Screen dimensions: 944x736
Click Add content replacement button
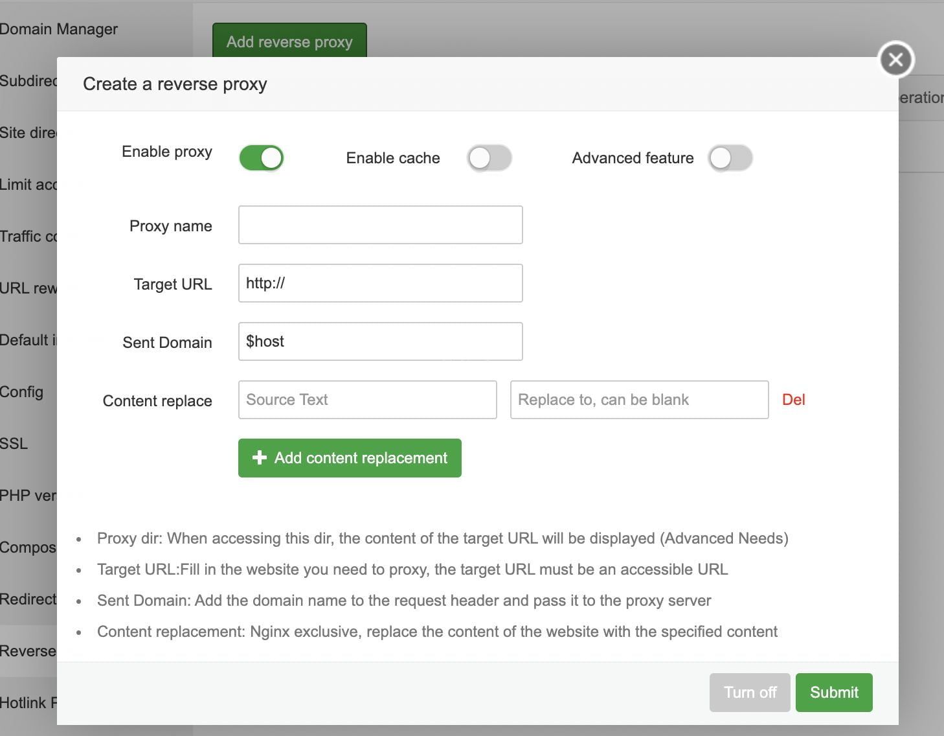coord(350,458)
